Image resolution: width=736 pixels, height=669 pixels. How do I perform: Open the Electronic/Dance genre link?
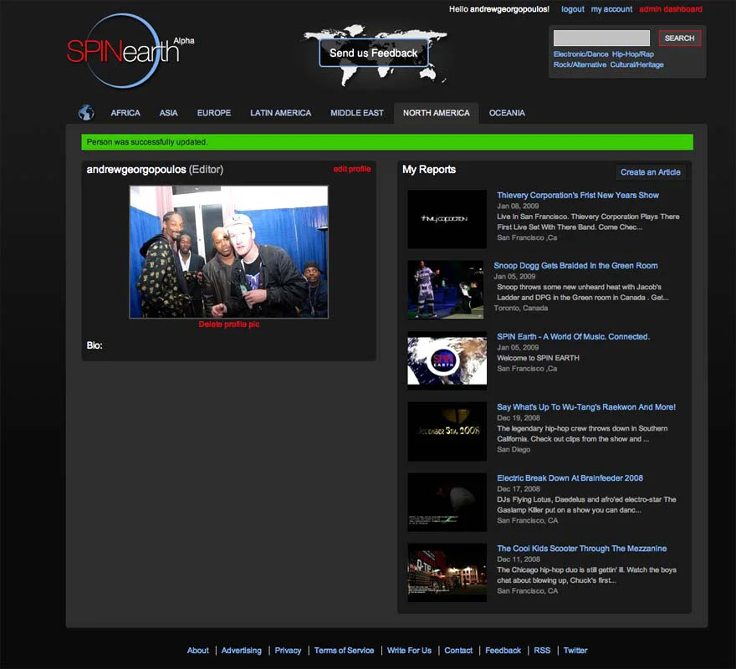point(580,54)
